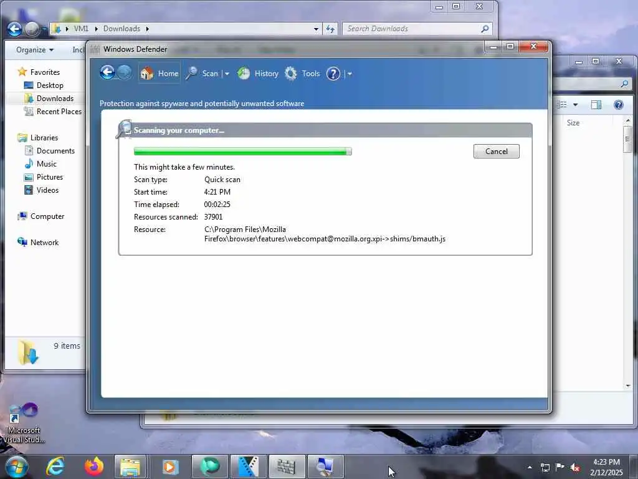Click Size column header in back window
Image resolution: width=638 pixels, height=479 pixels.
click(573, 123)
